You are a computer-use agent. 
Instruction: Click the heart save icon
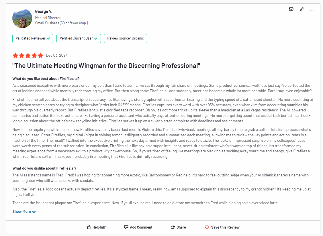[x=207, y=227]
